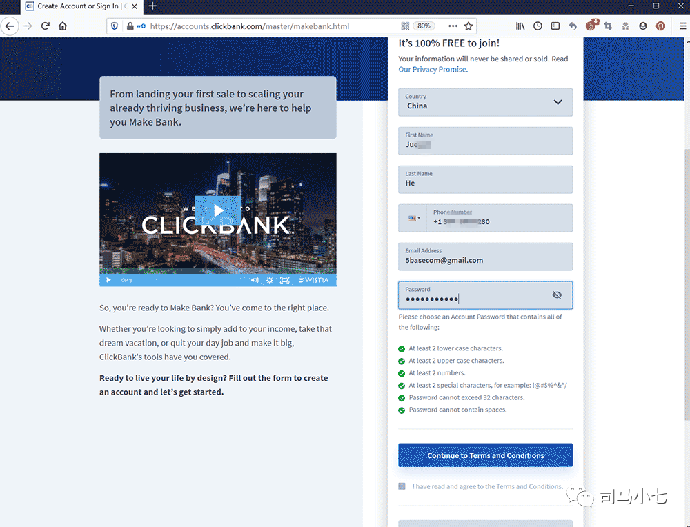Toggle password visibility eye icon
690x527 pixels.
coord(557,295)
